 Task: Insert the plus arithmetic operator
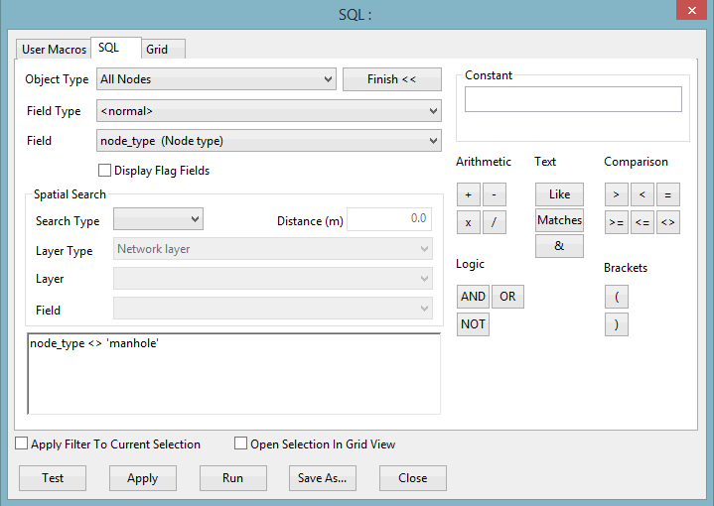[468, 194]
